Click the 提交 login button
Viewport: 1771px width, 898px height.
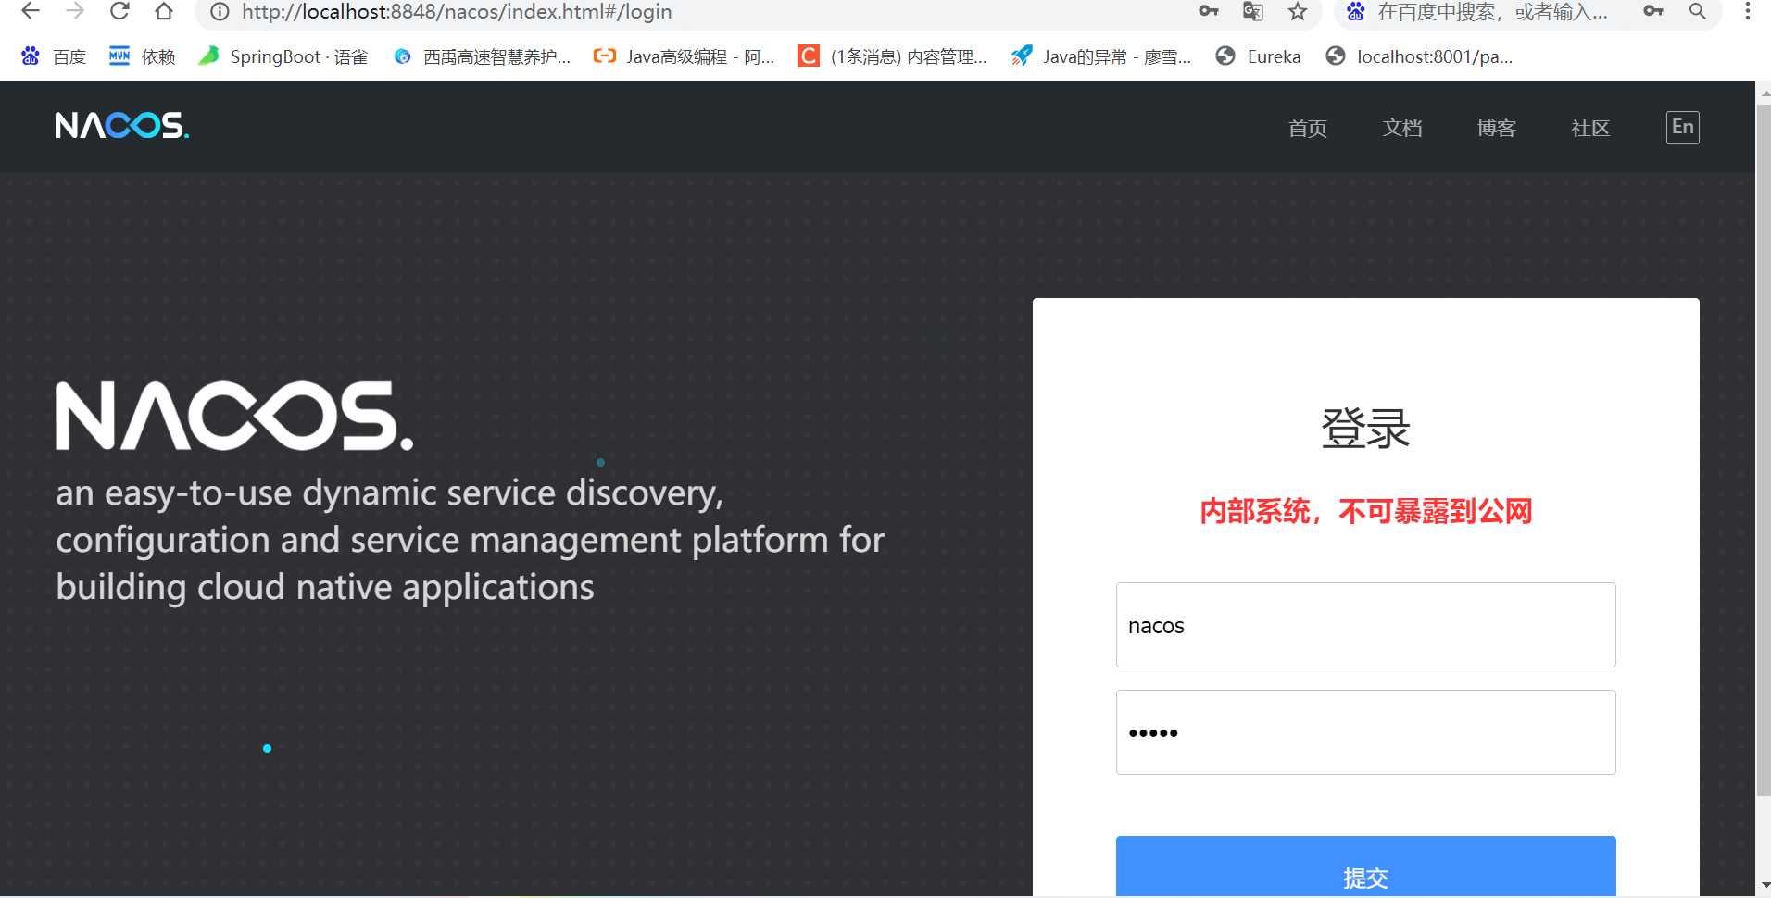1365,876
